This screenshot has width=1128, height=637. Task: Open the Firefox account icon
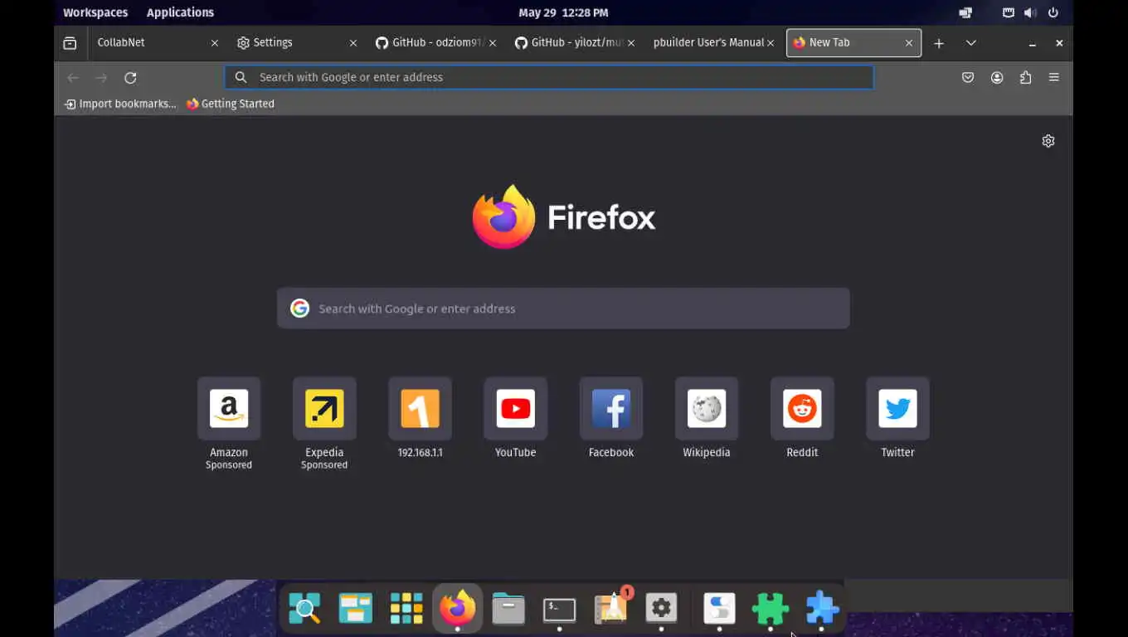click(997, 77)
